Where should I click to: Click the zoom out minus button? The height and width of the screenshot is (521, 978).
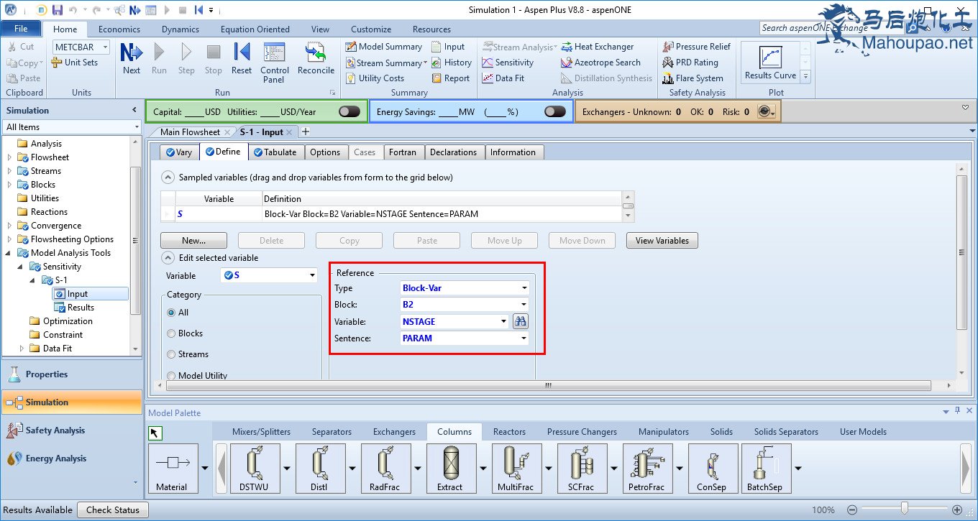coord(851,510)
